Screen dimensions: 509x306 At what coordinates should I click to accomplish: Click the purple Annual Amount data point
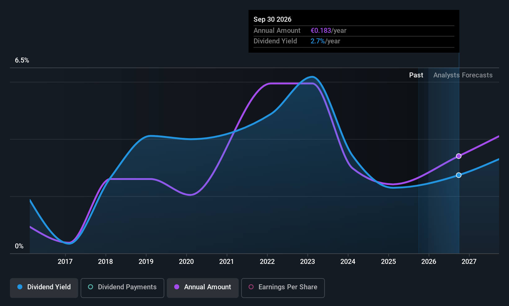(459, 156)
